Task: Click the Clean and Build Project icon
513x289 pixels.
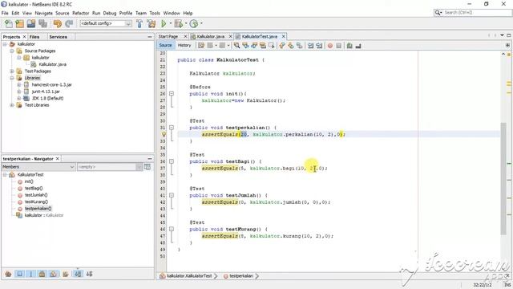Action: click(151, 23)
